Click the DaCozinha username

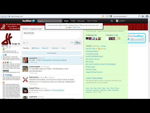click(x=34, y=77)
